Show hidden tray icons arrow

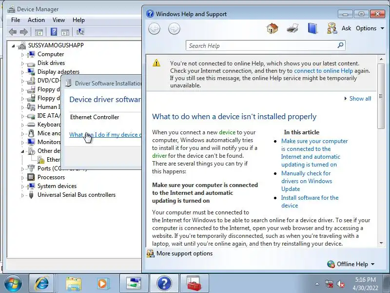click(x=317, y=284)
